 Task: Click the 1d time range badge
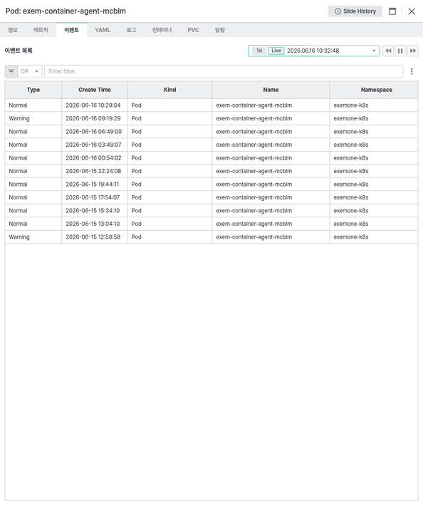pos(259,51)
